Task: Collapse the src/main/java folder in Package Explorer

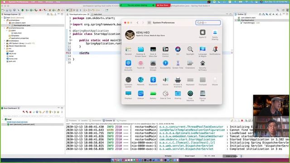Action: click(x=5, y=20)
